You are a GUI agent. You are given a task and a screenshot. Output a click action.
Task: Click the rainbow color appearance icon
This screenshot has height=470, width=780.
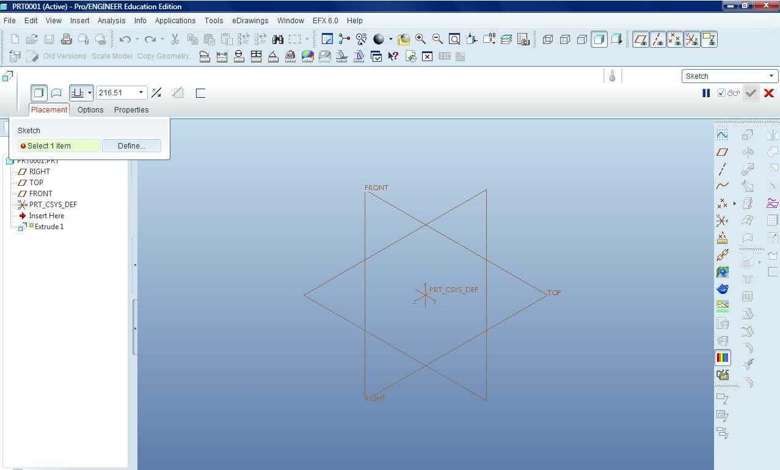coord(723,358)
